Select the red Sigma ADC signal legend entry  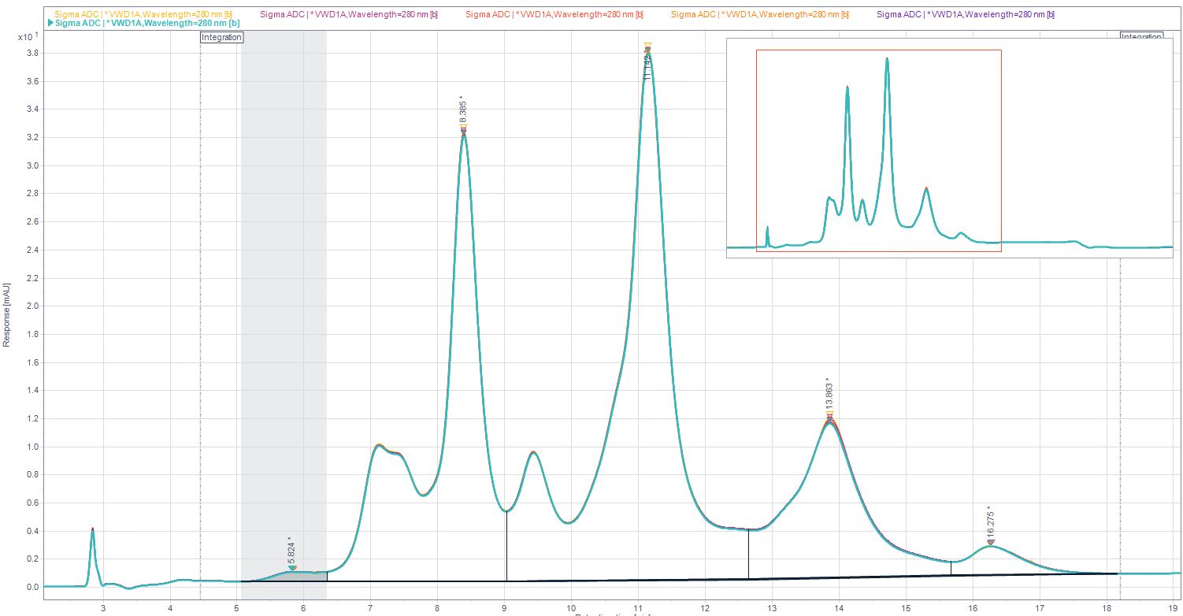554,14
